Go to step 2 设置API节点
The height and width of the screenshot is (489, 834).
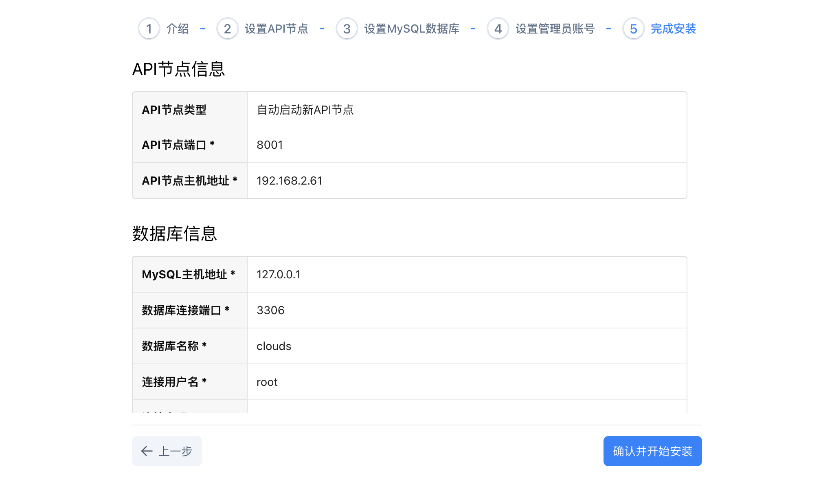[x=276, y=29]
